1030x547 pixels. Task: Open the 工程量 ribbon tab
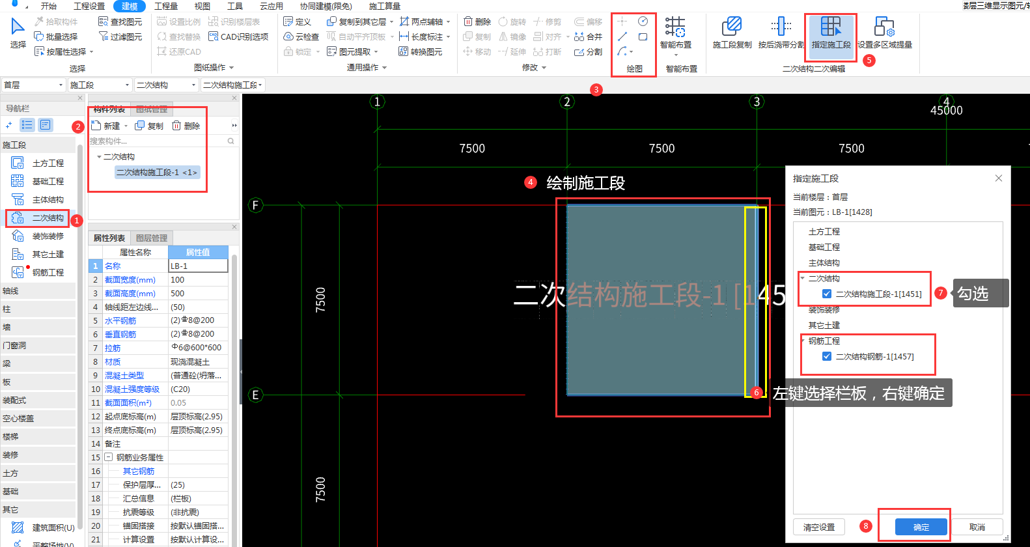(x=166, y=6)
